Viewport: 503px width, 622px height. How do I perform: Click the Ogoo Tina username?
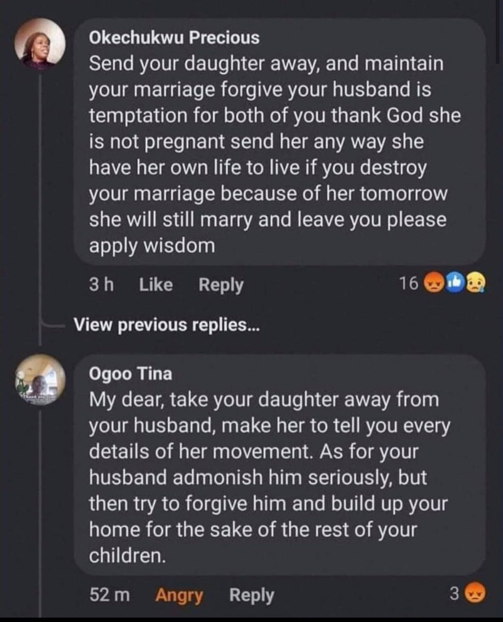point(130,374)
